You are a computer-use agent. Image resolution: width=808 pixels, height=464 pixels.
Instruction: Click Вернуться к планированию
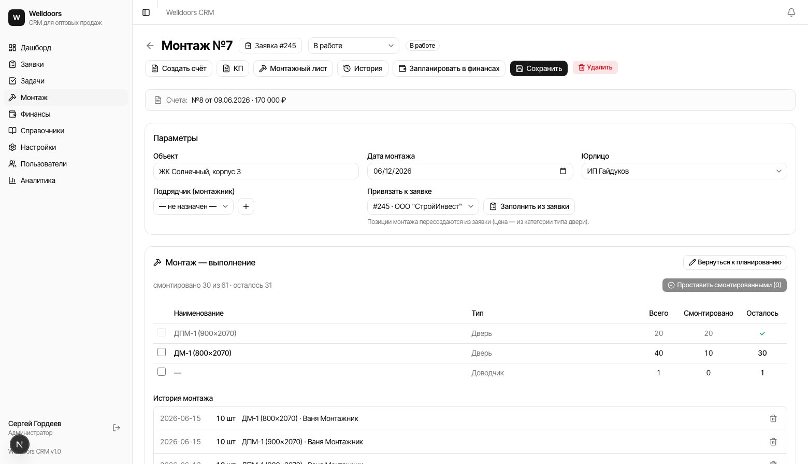pyautogui.click(x=735, y=262)
